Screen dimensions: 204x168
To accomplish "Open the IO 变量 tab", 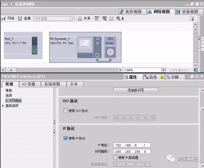I will point(31,84).
